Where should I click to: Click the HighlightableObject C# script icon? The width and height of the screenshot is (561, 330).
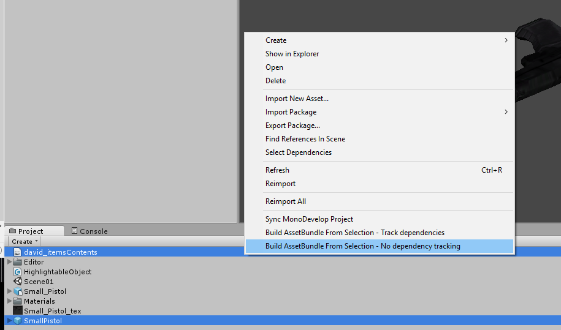[x=17, y=271]
